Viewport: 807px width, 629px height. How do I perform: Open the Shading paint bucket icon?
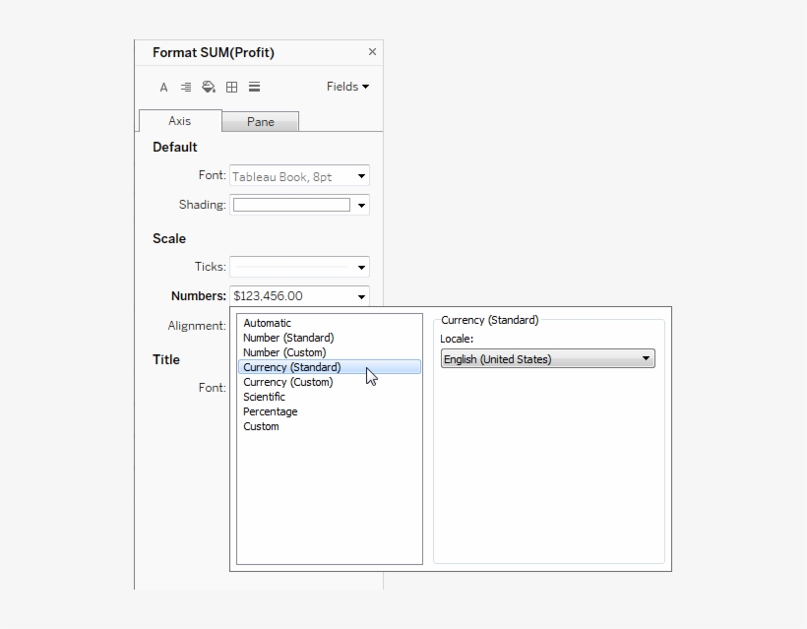click(x=209, y=87)
